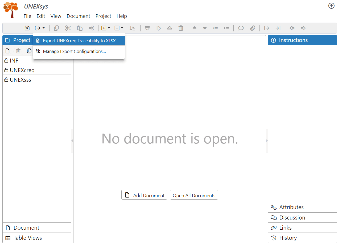This screenshot has height=244, width=338.
Task: Open the minus-box remove dropdown
Action: pyautogui.click(x=119, y=28)
